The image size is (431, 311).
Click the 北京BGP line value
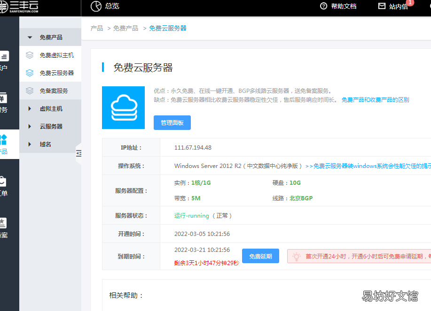301,198
